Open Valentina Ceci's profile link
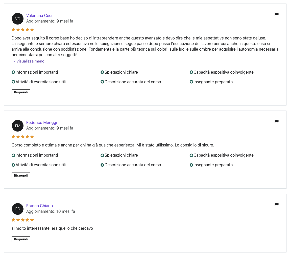Image resolution: width=289 pixels, height=255 pixels. pyautogui.click(x=39, y=15)
